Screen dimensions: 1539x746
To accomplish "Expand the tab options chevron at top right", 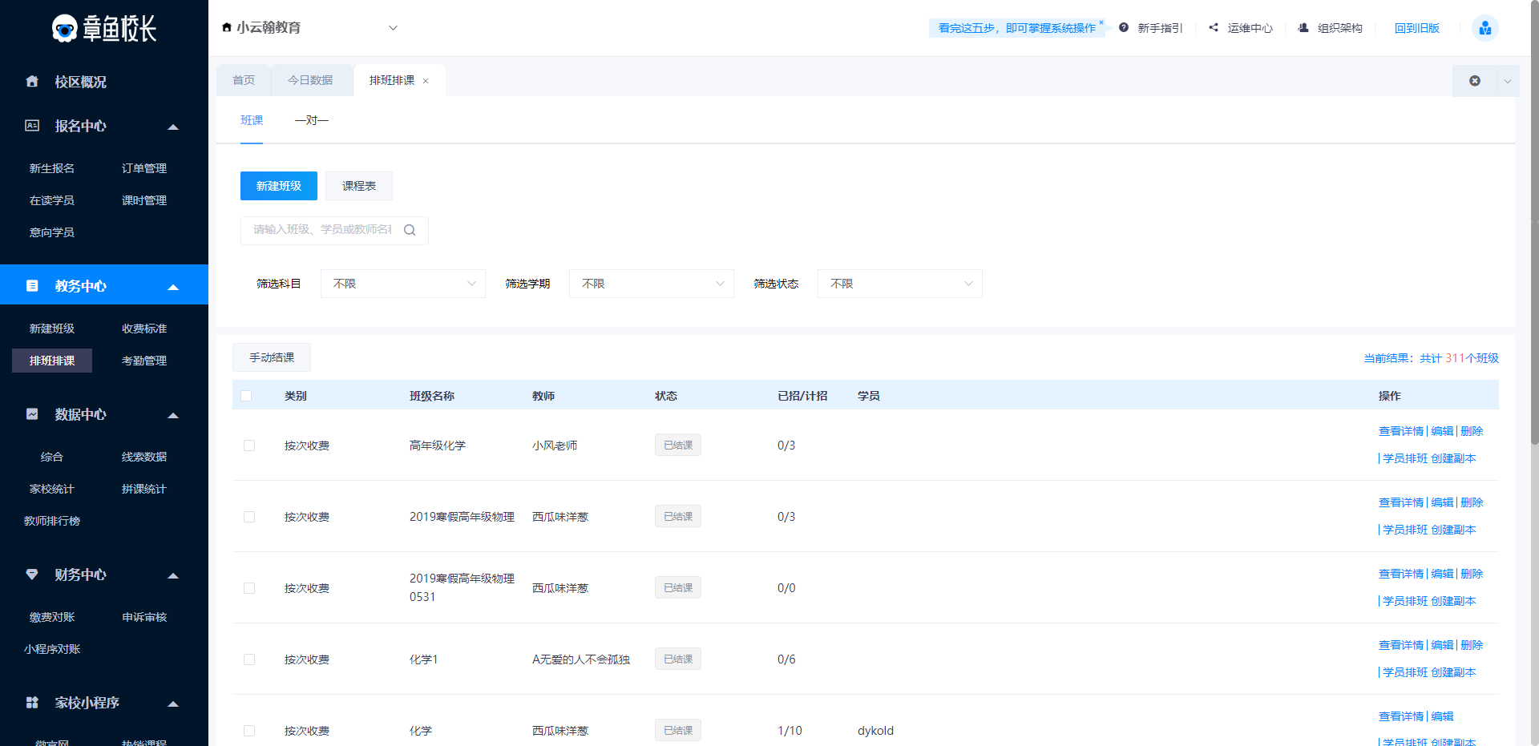I will tap(1508, 81).
